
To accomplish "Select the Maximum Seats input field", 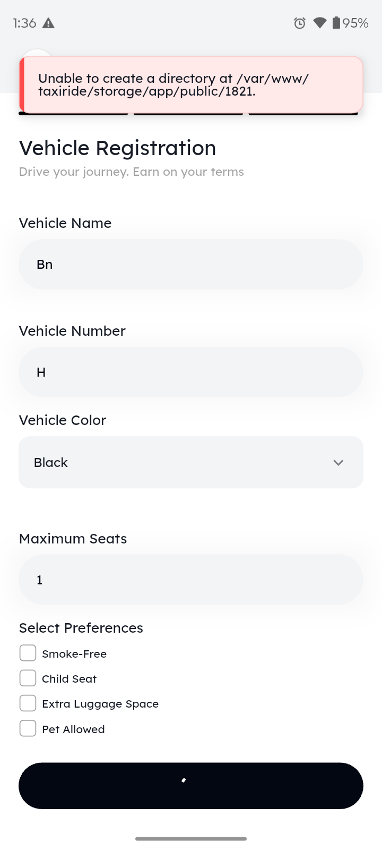I will [191, 580].
